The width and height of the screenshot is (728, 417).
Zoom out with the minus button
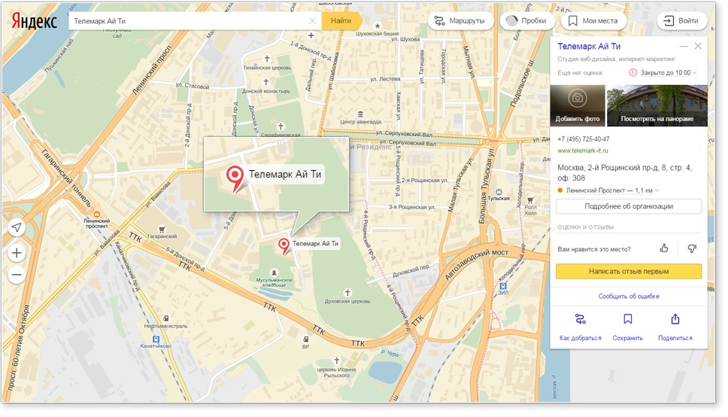(x=17, y=275)
